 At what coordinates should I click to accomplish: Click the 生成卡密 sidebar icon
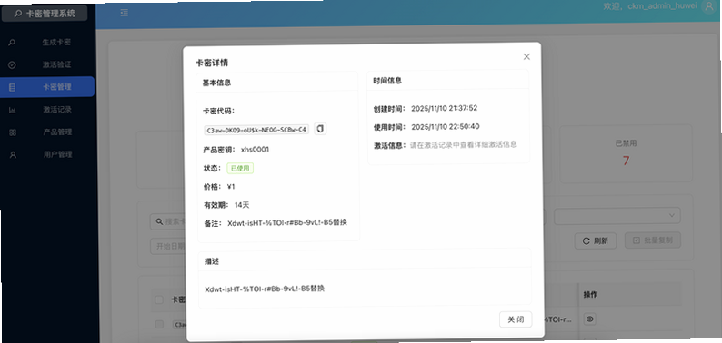coord(13,43)
